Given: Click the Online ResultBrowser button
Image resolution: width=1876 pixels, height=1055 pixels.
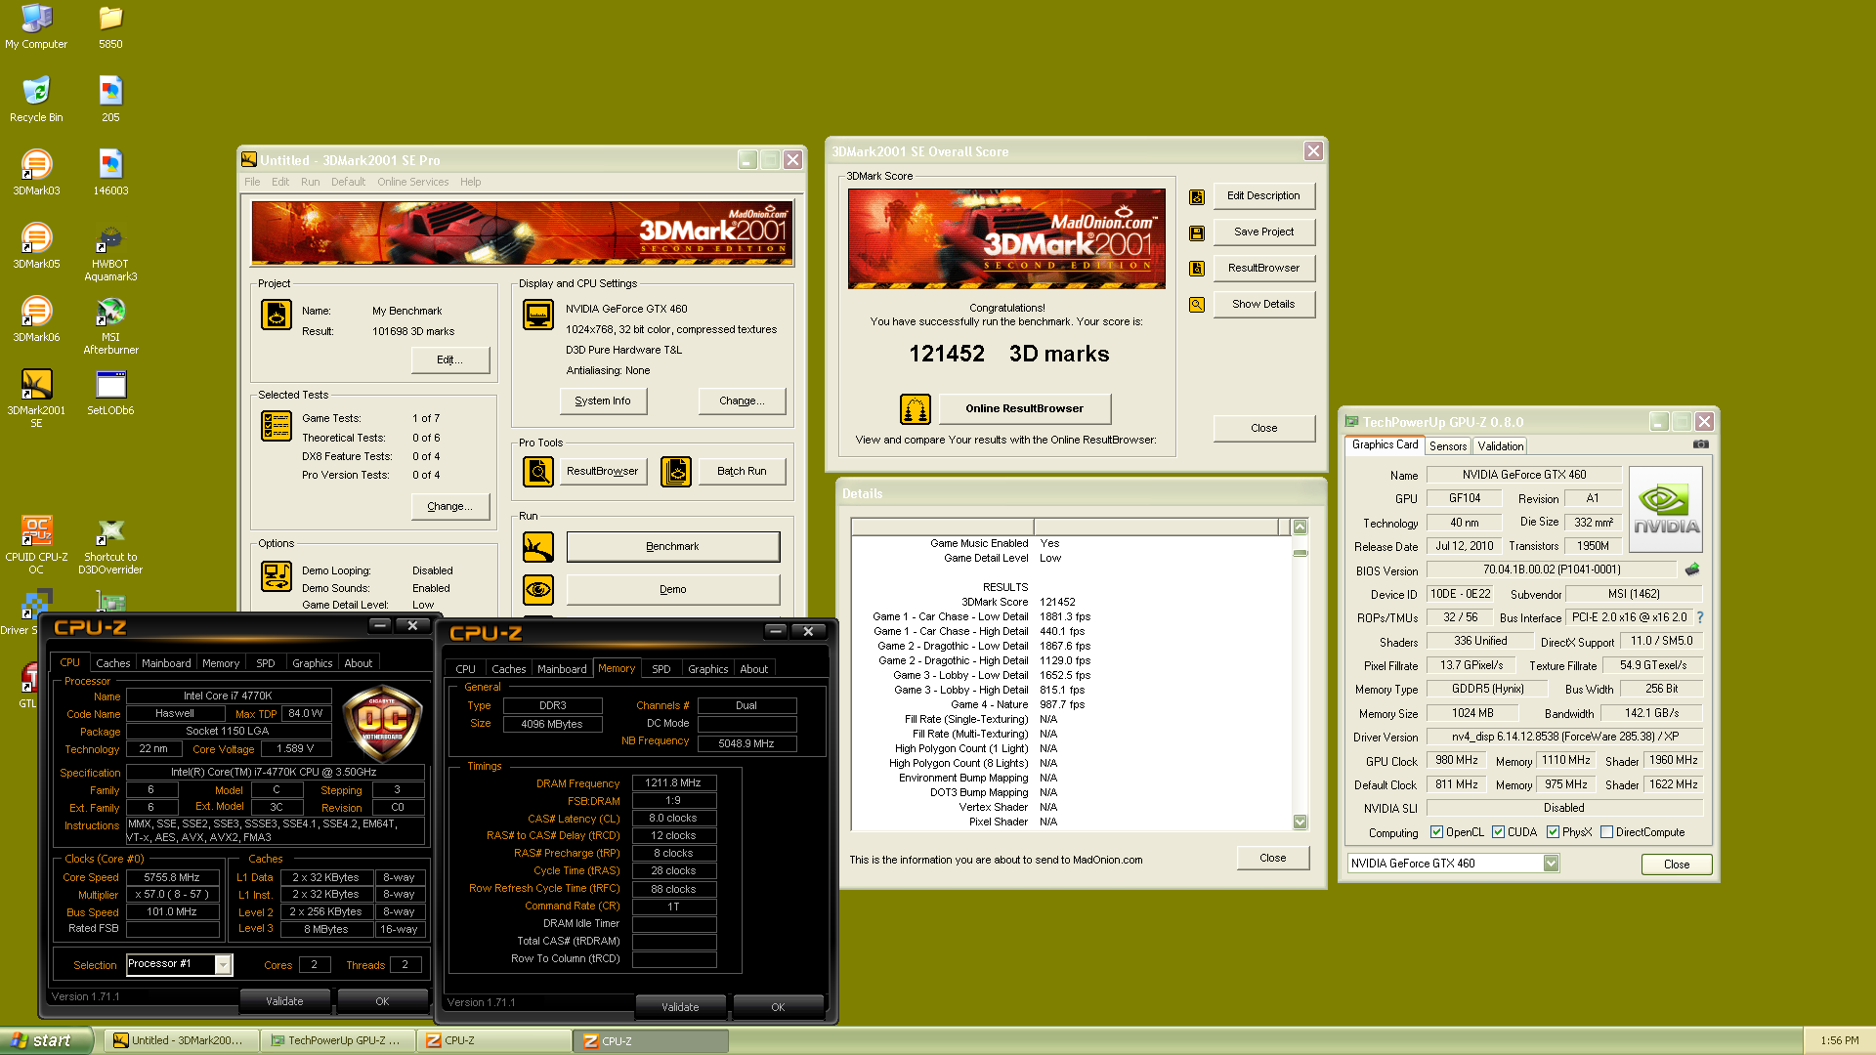Looking at the screenshot, I should coord(1024,408).
